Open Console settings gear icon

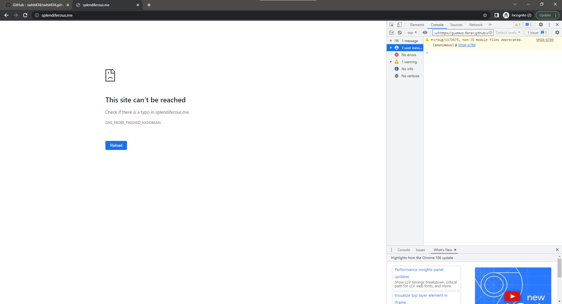tap(557, 33)
